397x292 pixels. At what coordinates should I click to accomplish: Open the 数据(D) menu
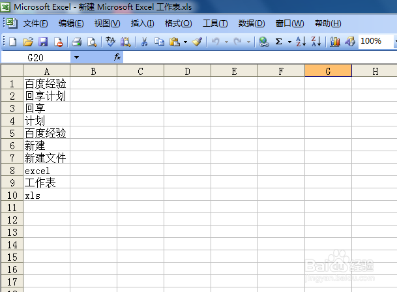click(252, 23)
